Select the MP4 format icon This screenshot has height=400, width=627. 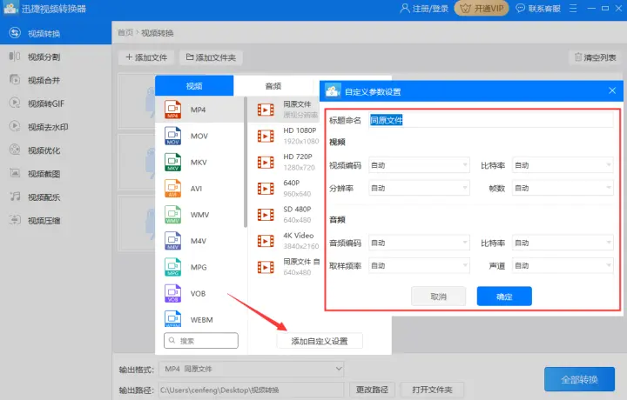tap(172, 110)
